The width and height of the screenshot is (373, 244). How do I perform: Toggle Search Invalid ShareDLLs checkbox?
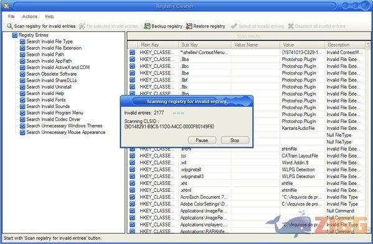tap(22, 80)
